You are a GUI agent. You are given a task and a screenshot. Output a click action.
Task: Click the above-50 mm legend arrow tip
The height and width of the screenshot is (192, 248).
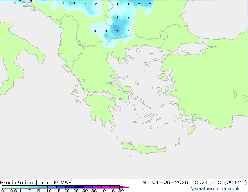coord(124,187)
